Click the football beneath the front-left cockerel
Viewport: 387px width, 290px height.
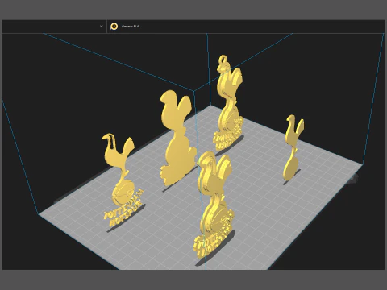pyautogui.click(x=123, y=191)
